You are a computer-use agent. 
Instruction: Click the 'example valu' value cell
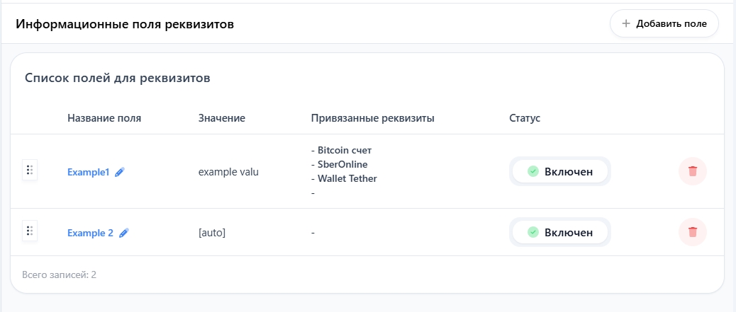point(228,171)
